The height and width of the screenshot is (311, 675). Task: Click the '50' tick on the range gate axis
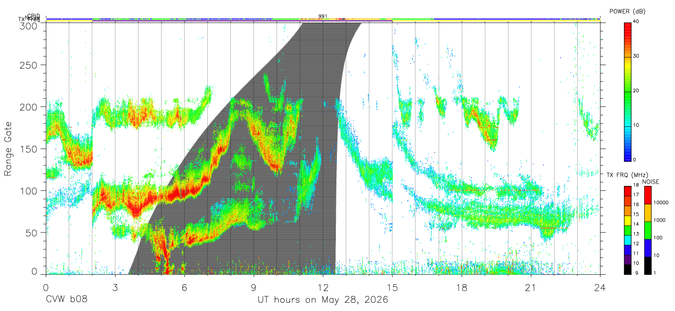click(x=32, y=233)
